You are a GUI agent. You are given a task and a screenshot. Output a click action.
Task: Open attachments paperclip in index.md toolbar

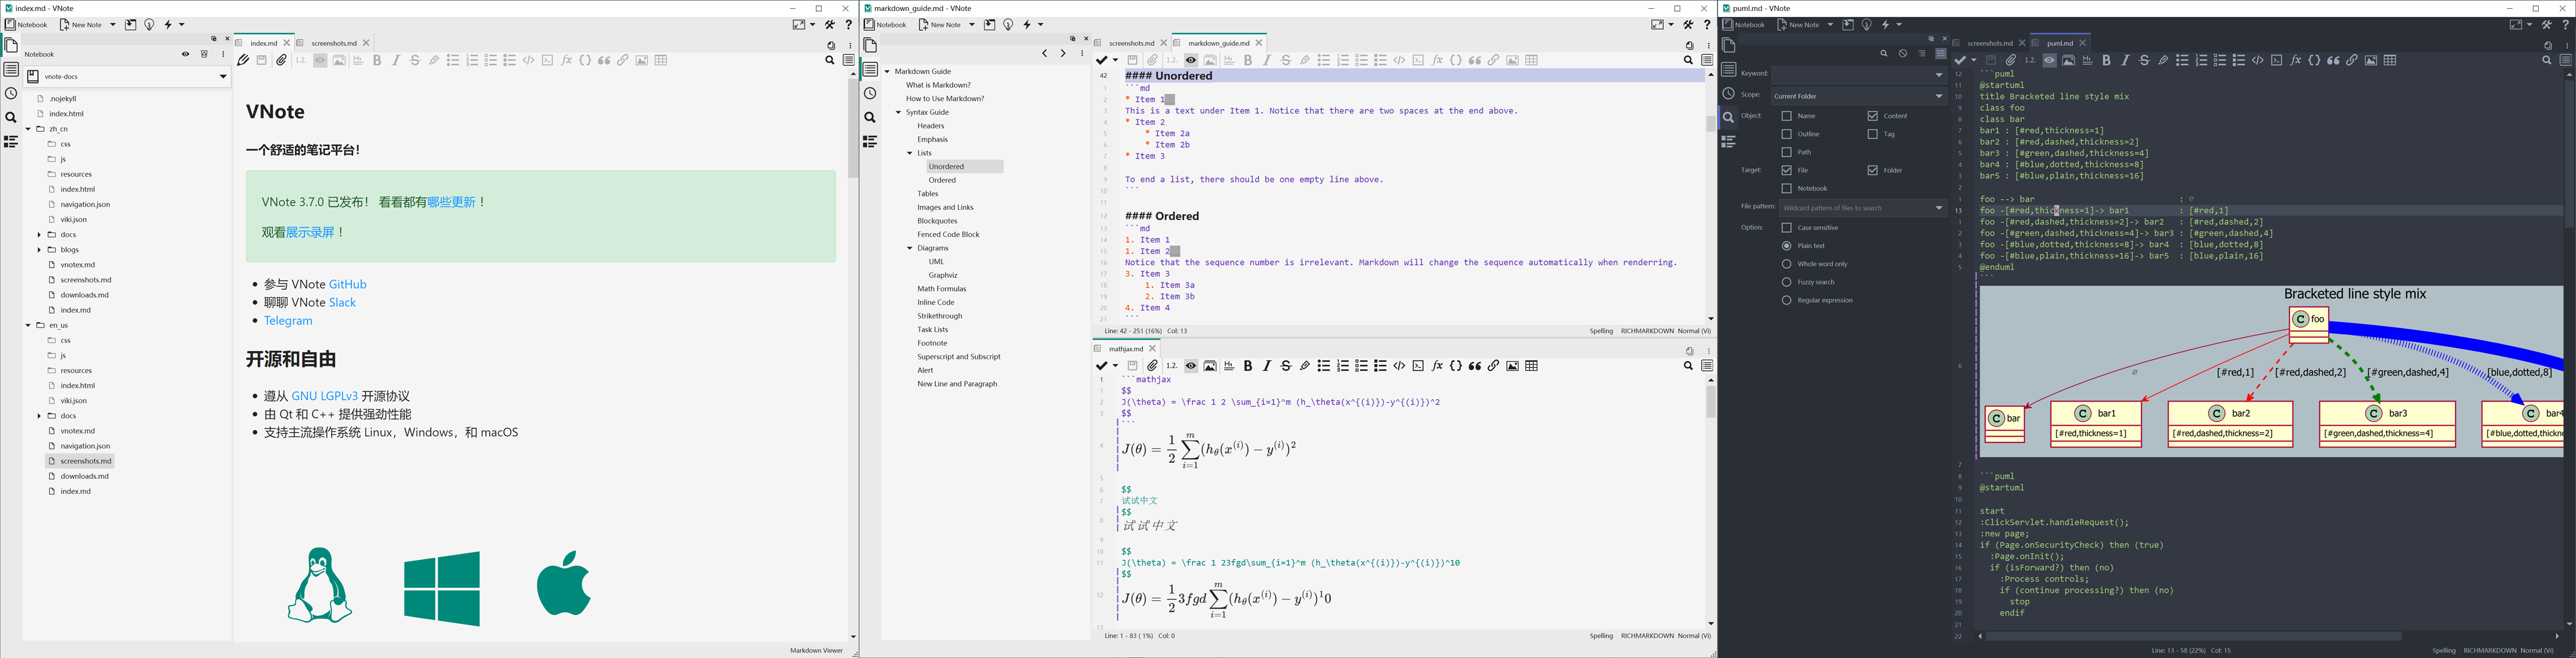click(x=282, y=60)
